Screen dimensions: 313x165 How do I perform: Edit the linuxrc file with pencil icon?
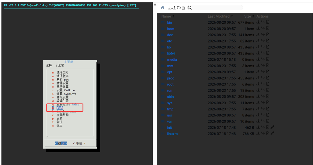[x=272, y=133]
